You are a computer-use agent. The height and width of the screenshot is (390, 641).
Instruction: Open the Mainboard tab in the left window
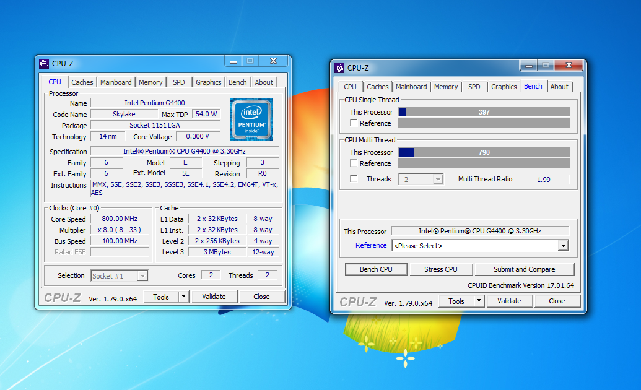116,82
